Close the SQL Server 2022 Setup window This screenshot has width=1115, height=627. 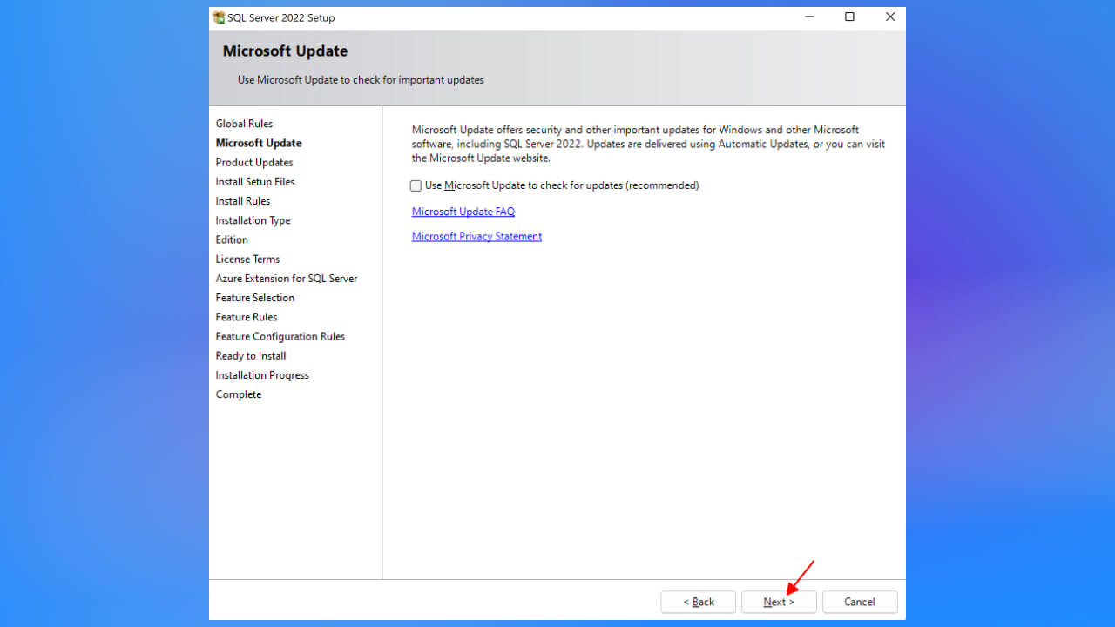click(889, 17)
